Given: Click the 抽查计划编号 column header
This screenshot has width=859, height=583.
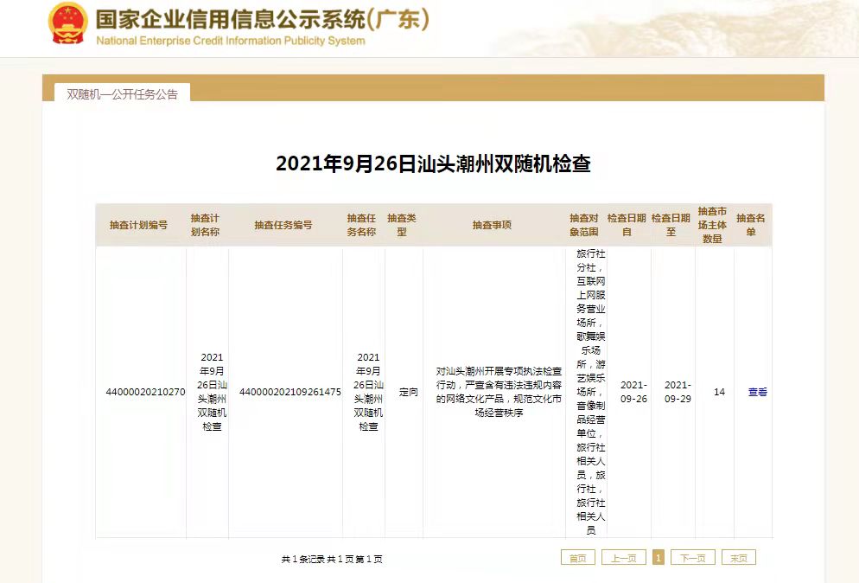Looking at the screenshot, I should [138, 225].
